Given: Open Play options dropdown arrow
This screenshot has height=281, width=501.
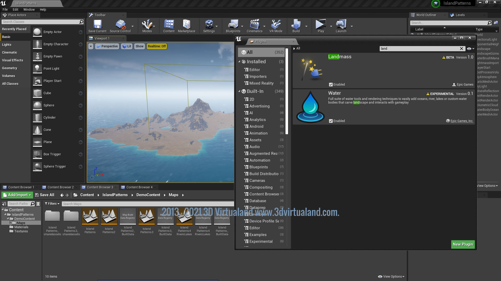Looking at the screenshot, I should pos(331,26).
